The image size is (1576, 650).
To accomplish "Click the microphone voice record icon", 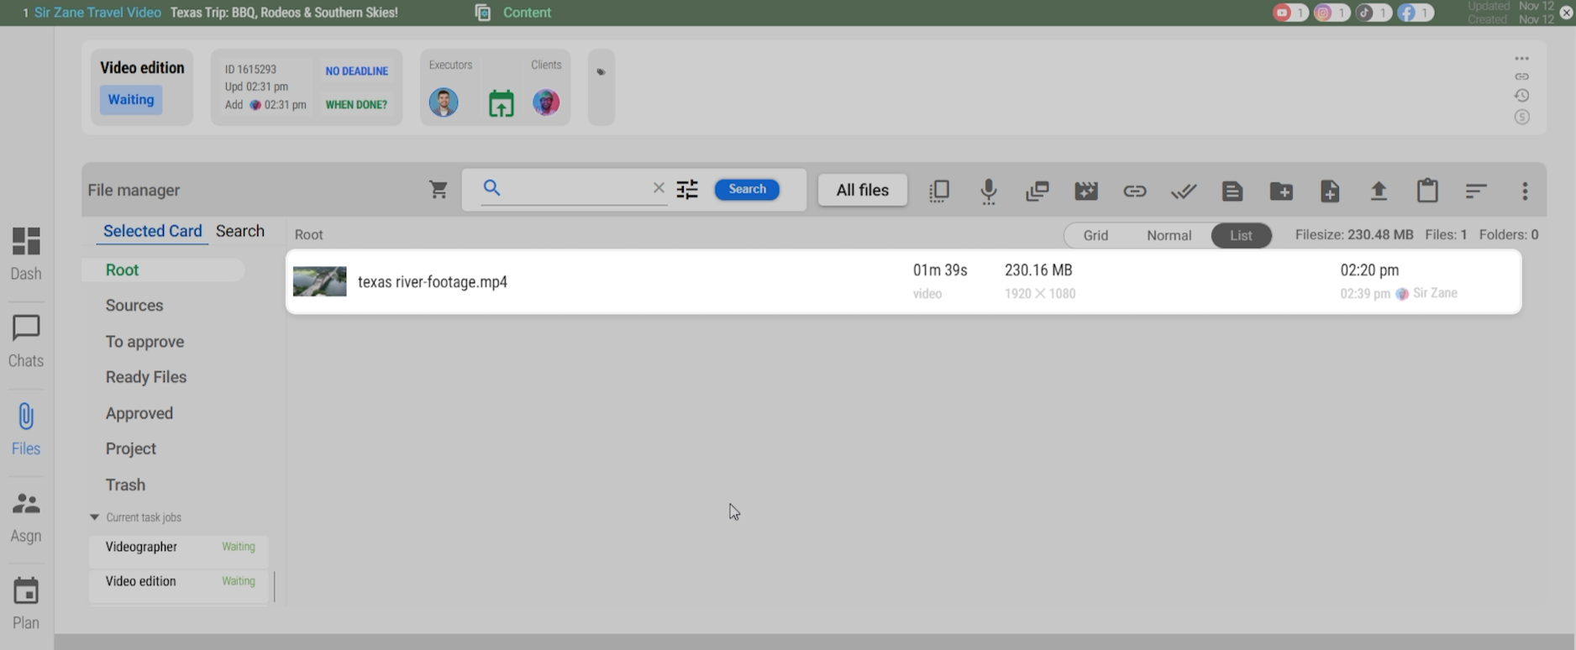I will 988,191.
